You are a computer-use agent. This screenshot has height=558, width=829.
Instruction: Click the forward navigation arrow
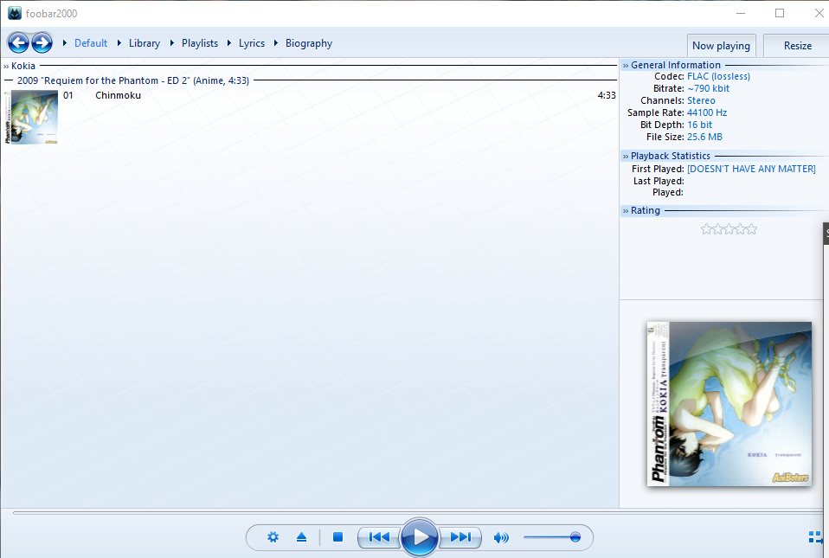click(42, 42)
